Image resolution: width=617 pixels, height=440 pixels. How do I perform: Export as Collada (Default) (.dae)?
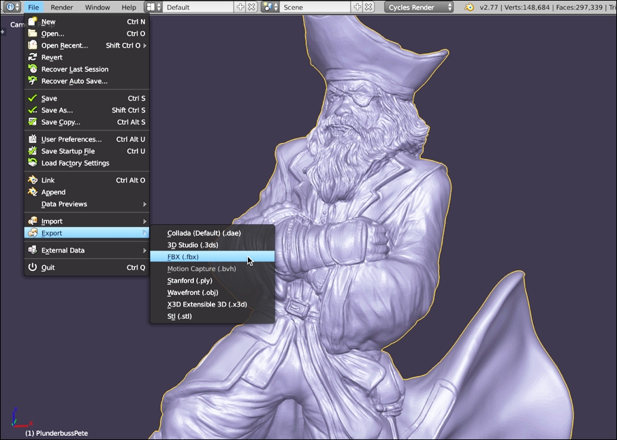[x=212, y=233]
